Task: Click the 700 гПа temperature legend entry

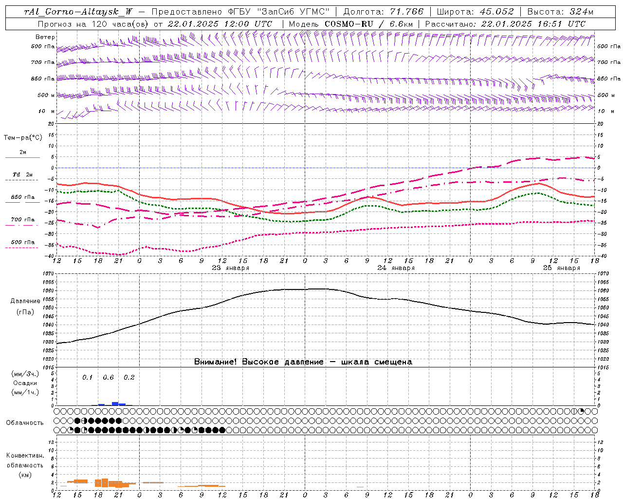Action: point(23,220)
